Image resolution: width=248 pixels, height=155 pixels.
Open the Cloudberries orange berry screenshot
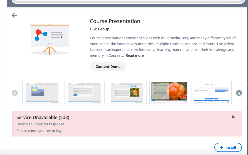[169, 92]
